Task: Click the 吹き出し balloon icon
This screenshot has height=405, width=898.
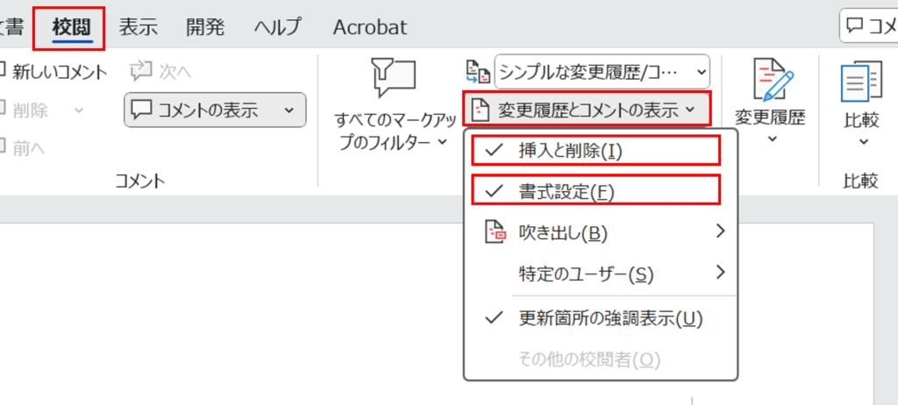Action: pos(496,232)
